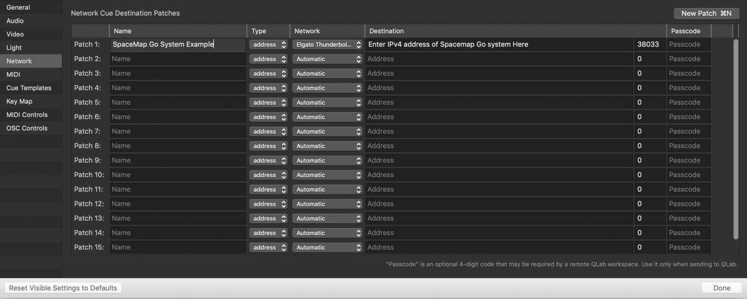The width and height of the screenshot is (747, 299).
Task: Click Patch 14 port field
Action: point(650,233)
